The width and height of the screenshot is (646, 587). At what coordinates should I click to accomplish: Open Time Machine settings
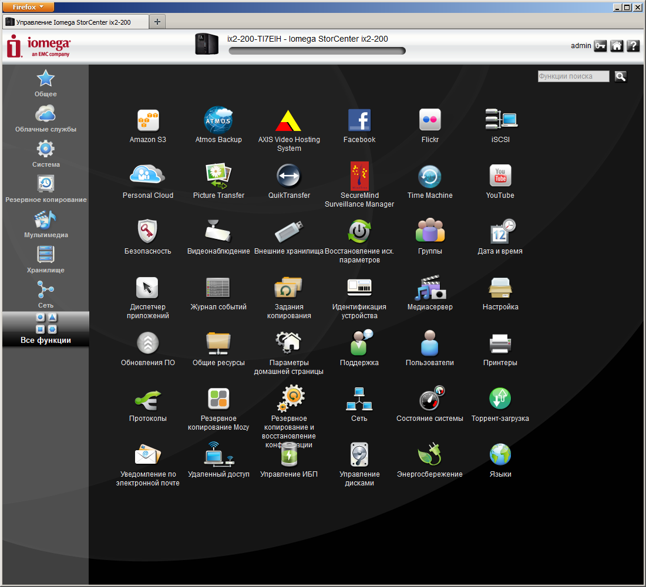point(430,176)
